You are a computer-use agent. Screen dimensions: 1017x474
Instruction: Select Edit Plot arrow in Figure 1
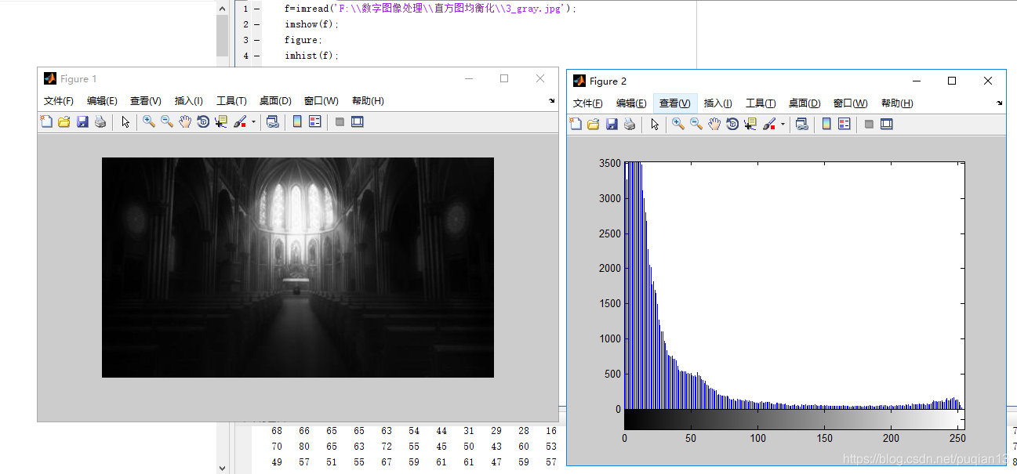click(x=125, y=121)
